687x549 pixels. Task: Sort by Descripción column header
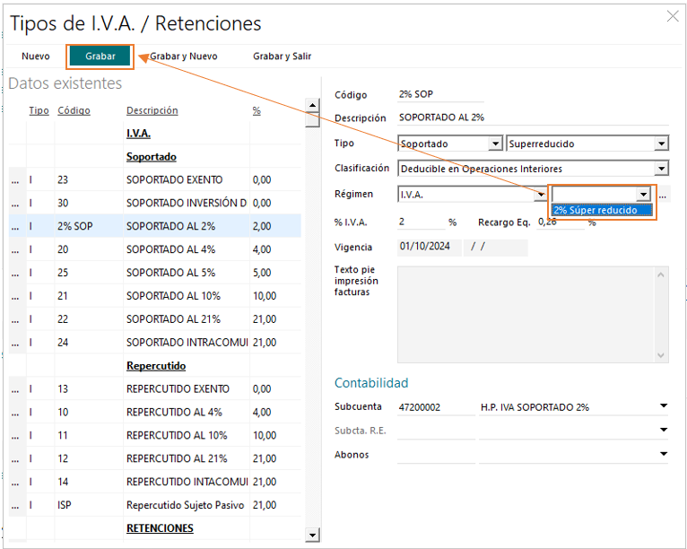point(152,111)
